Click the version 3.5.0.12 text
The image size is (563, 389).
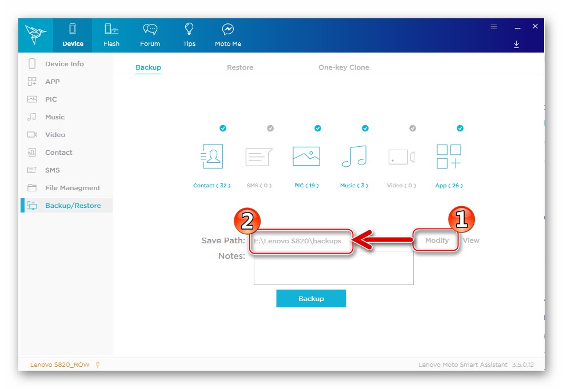[x=523, y=364]
